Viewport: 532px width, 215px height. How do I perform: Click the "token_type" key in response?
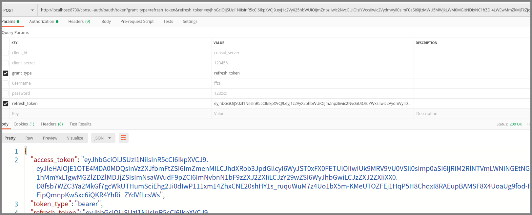(51, 204)
